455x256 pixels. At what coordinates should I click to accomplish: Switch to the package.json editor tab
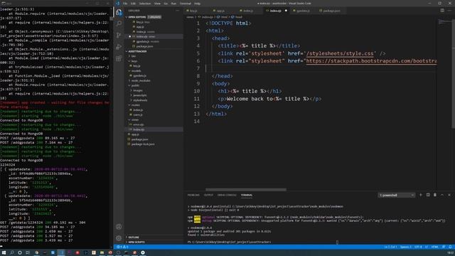[331, 11]
